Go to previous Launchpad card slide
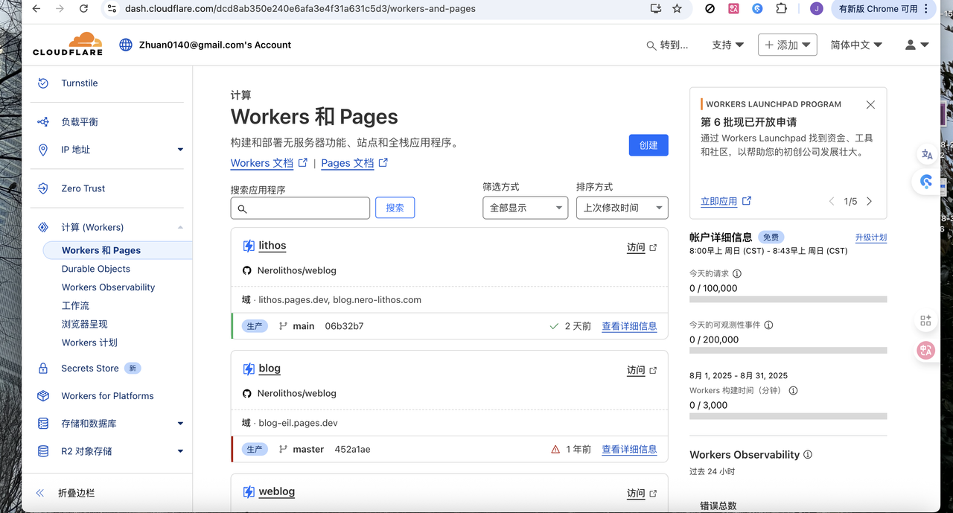Image resolution: width=953 pixels, height=513 pixels. [x=832, y=201]
